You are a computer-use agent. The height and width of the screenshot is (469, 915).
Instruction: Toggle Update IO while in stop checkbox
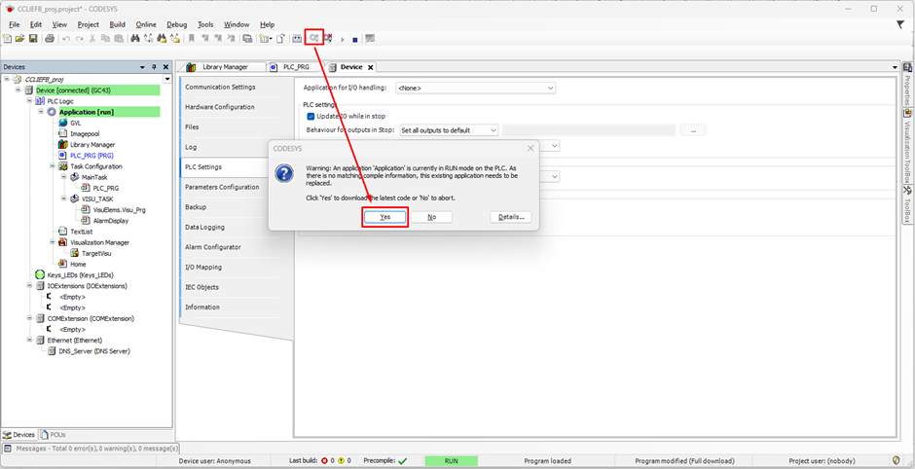click(311, 116)
